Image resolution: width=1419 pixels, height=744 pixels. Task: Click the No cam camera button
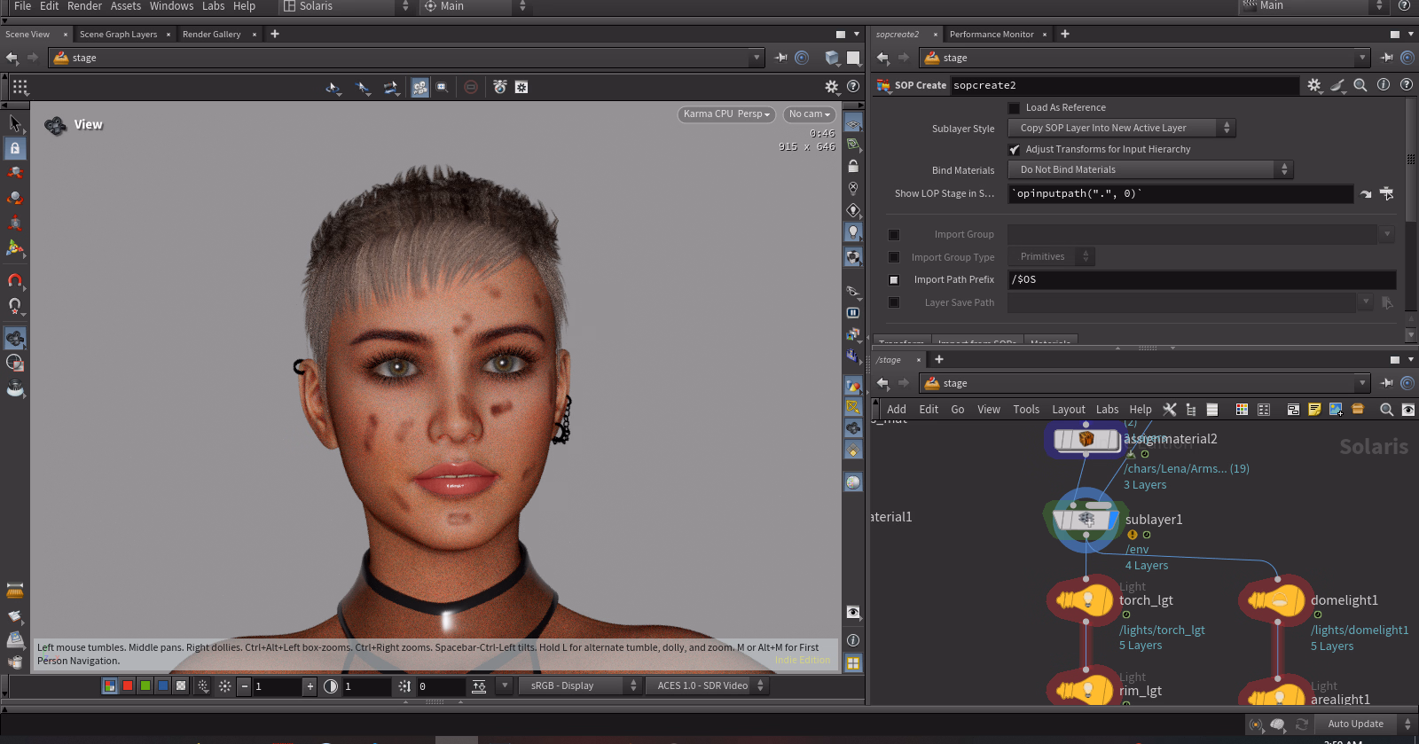[809, 114]
